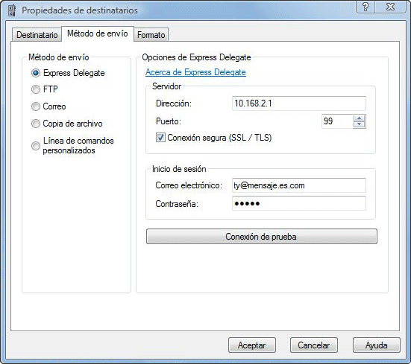This screenshot has height=364, width=411.
Task: Select Línea de comandos personalizados option
Action: (x=36, y=146)
